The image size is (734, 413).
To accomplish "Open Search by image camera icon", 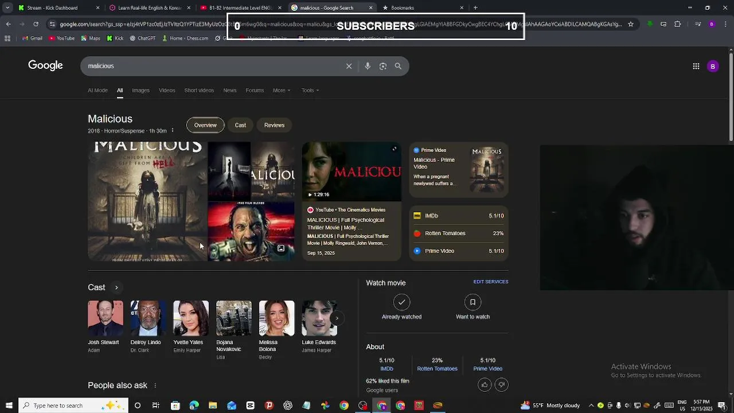I will point(383,66).
